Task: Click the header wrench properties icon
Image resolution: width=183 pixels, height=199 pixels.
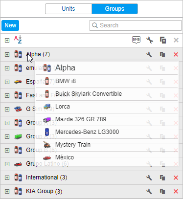Action: (150, 40)
